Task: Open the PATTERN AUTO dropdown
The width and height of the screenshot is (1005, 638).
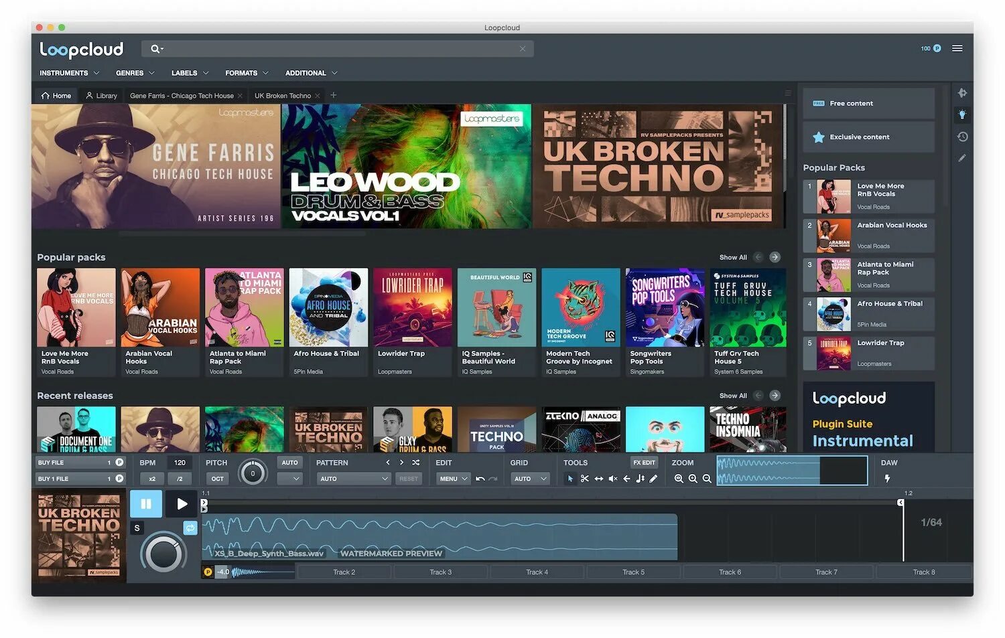Action: [353, 479]
